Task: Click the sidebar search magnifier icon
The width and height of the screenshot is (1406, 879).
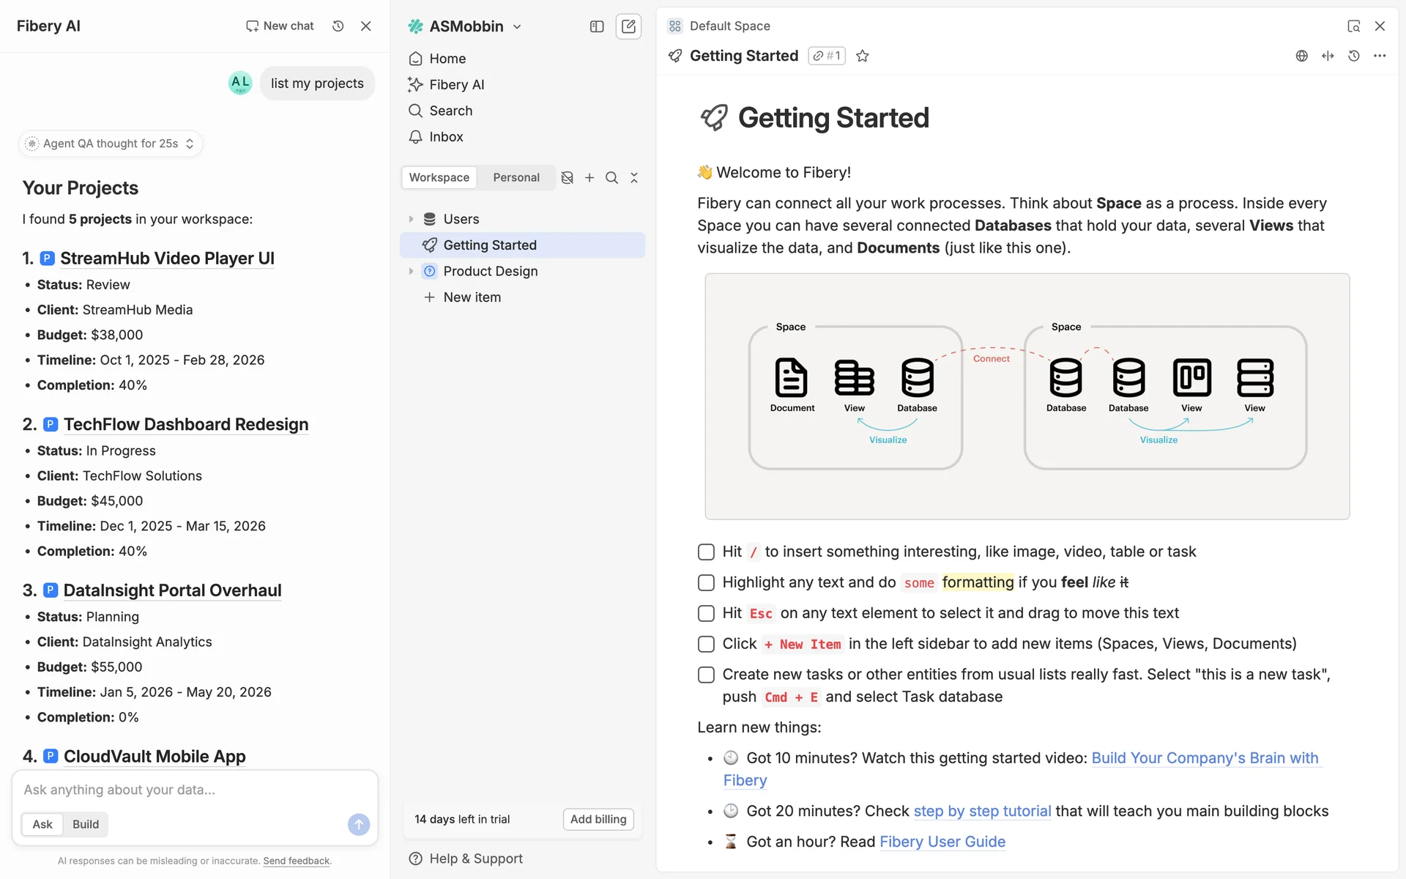Action: point(611,178)
